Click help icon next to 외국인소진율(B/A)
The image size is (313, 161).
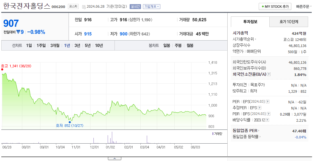(x=269, y=74)
